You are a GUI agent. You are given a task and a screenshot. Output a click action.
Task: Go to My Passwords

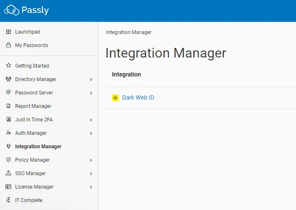(32, 45)
